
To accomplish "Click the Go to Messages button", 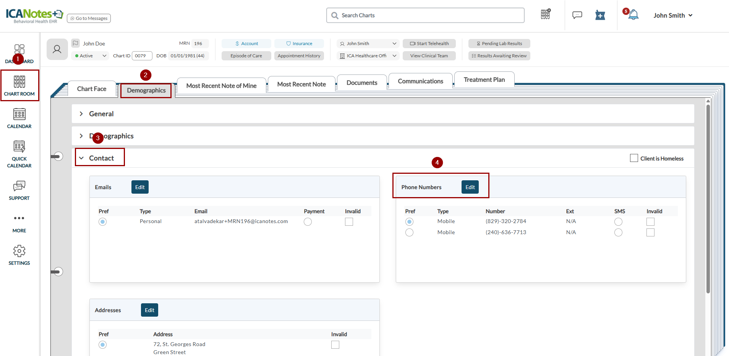I will (x=89, y=18).
